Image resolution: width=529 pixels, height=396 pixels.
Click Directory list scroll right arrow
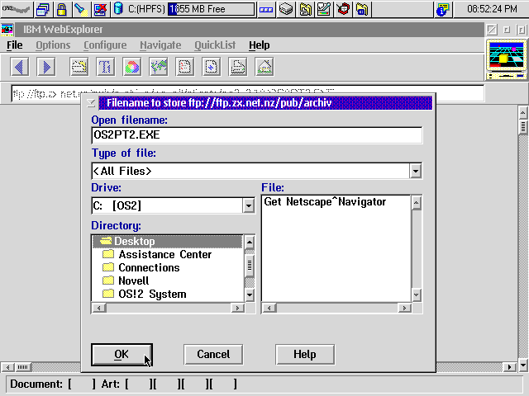[237, 308]
